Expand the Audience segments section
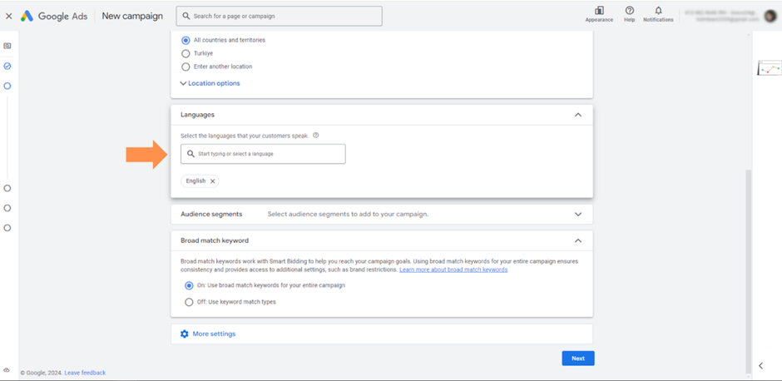 pos(578,215)
